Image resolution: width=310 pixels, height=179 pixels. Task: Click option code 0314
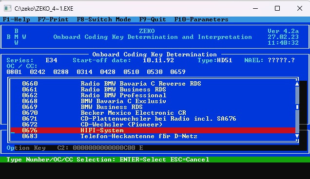(84, 72)
